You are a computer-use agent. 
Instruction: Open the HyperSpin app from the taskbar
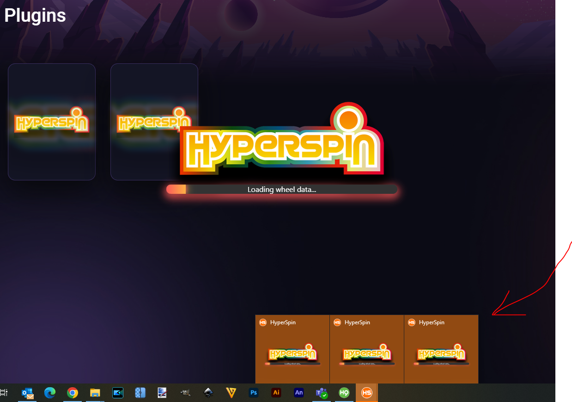pyautogui.click(x=366, y=393)
